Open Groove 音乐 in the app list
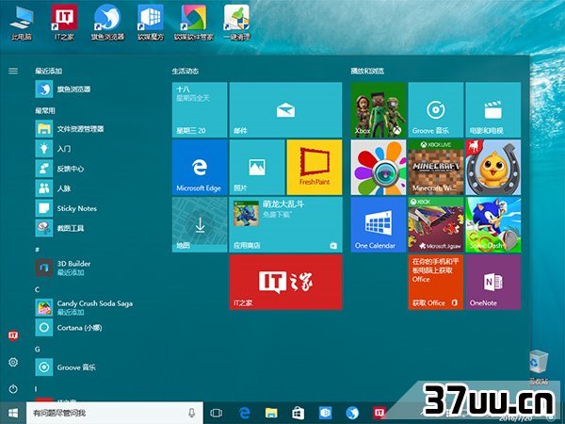This screenshot has height=424, width=565. [66, 367]
